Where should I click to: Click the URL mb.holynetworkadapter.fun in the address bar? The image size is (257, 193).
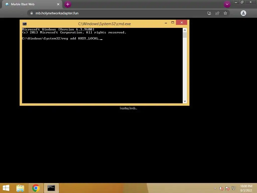(57, 13)
